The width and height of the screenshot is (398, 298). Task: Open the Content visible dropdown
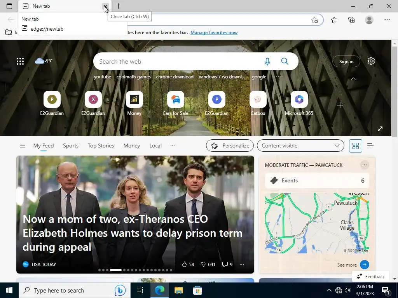point(300,146)
